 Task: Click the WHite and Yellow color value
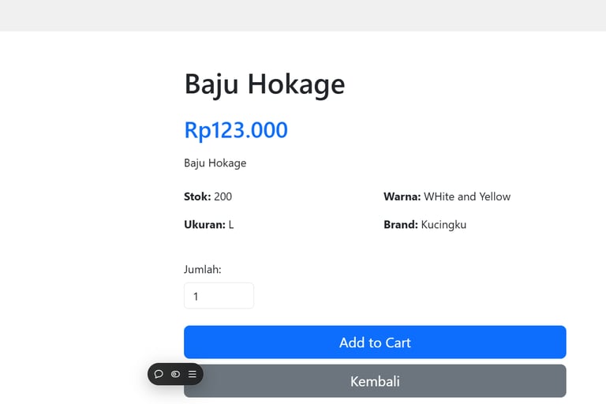click(467, 196)
